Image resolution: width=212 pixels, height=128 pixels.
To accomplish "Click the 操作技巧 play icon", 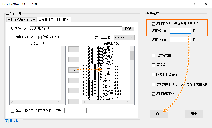I will pyautogui.click(x=7, y=121).
